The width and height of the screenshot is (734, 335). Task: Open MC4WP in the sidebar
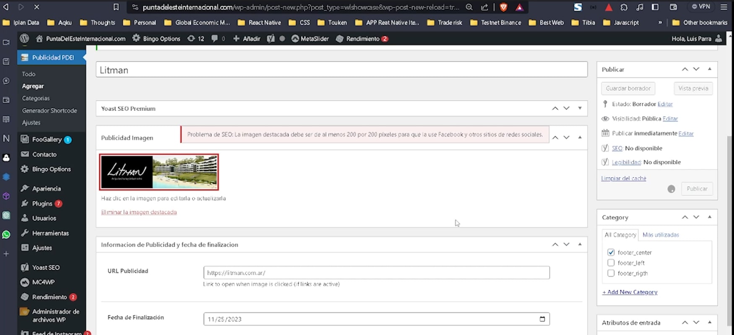click(43, 282)
